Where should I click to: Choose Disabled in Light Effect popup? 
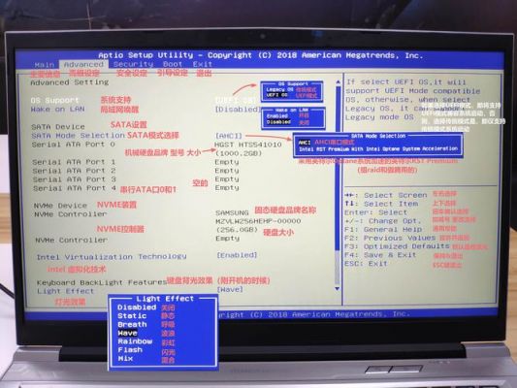tap(137, 307)
